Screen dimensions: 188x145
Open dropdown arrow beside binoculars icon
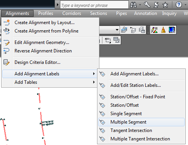[x=140, y=5]
